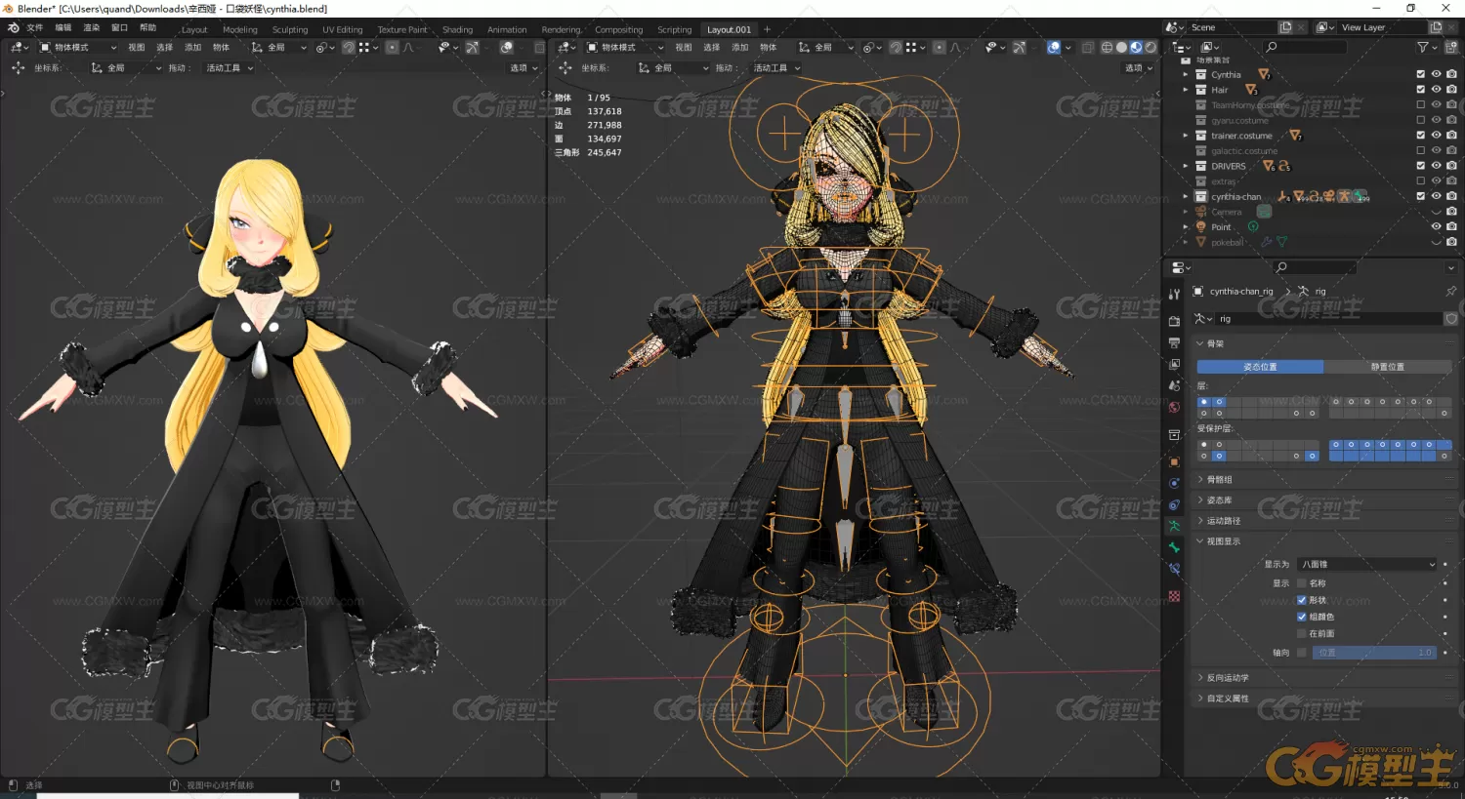
Task: Open the 文件 menu
Action: [35, 28]
